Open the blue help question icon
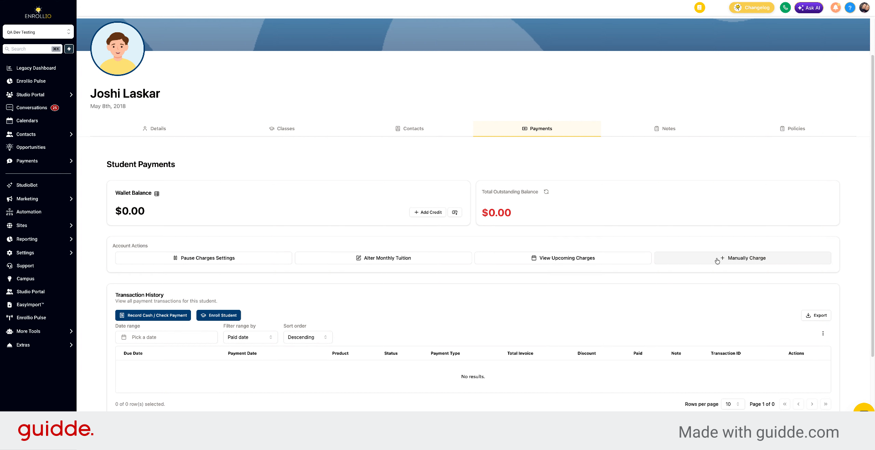This screenshot has width=875, height=450. 850,7
